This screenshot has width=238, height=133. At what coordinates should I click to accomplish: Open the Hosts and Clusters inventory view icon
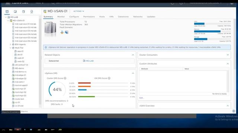[x=7, y=11]
